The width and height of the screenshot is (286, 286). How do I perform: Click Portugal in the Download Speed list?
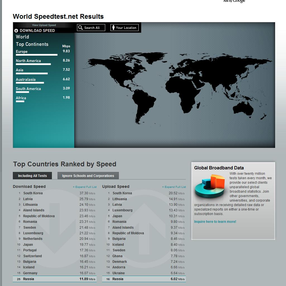(x=30, y=250)
